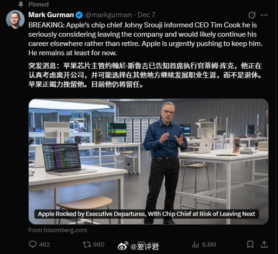Click the 980 reposts count
The width and height of the screenshot is (278, 254).
click(98, 245)
